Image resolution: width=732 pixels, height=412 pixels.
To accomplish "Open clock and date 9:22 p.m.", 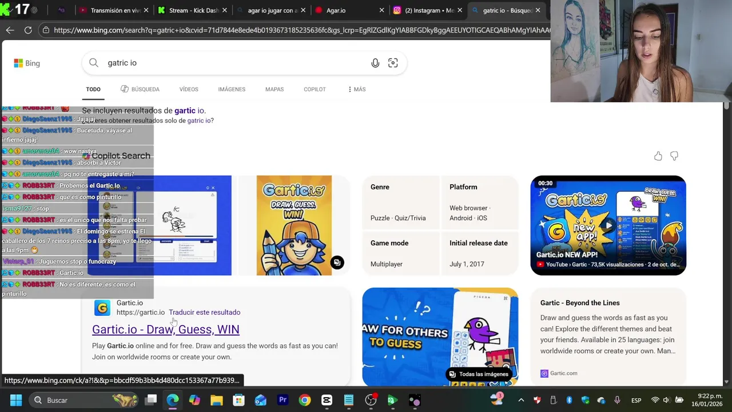I will [x=706, y=400].
